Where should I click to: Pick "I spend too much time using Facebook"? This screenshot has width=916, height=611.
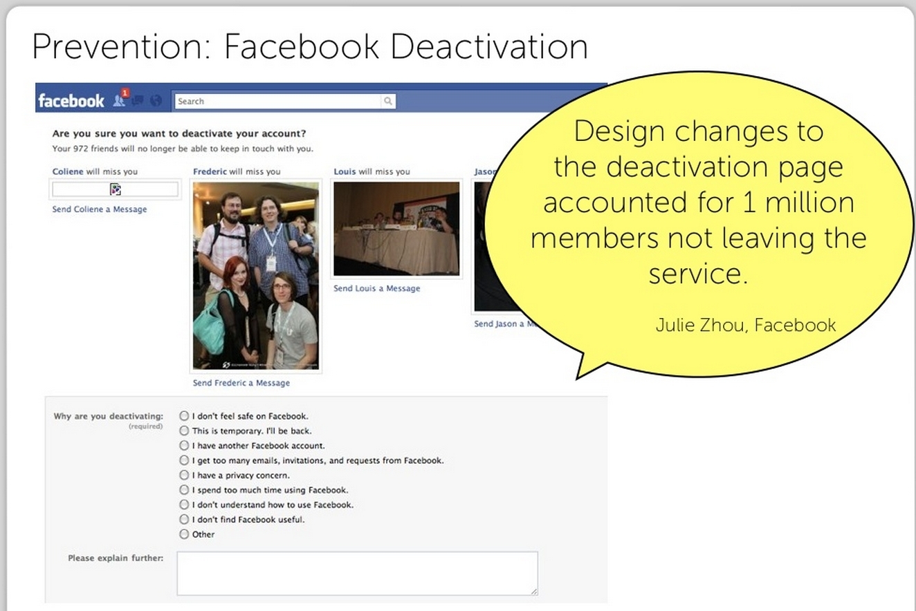pyautogui.click(x=183, y=490)
